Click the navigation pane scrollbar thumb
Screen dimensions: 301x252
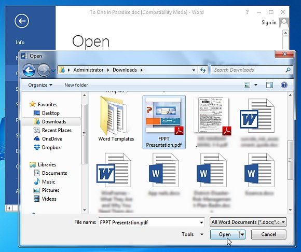point(85,134)
